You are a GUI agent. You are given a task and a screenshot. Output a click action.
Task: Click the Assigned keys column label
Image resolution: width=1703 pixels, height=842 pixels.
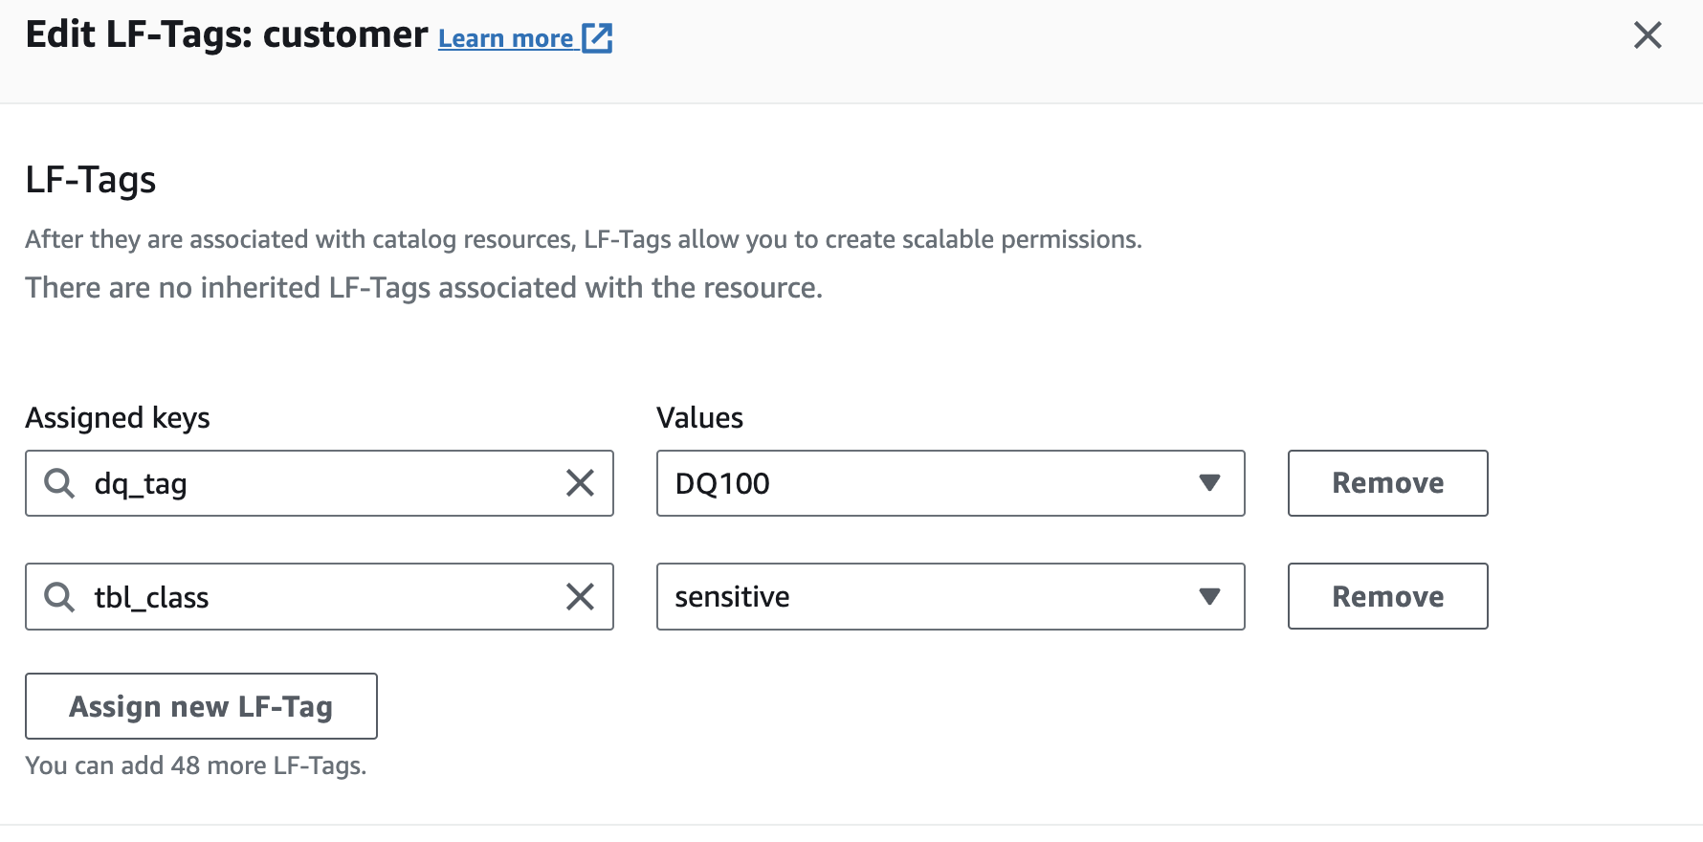point(118,418)
